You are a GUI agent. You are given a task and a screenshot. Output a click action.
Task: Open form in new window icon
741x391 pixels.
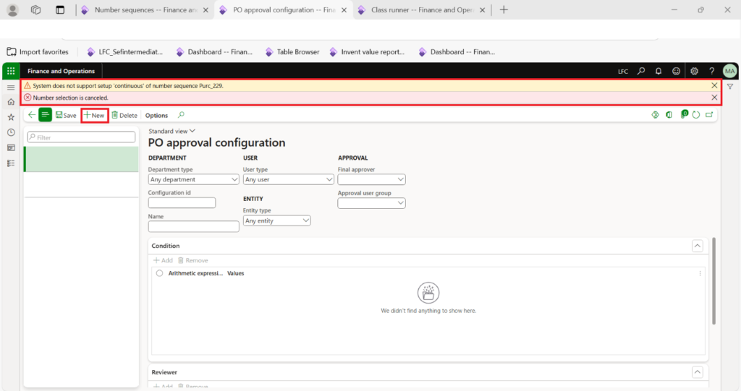[709, 115]
